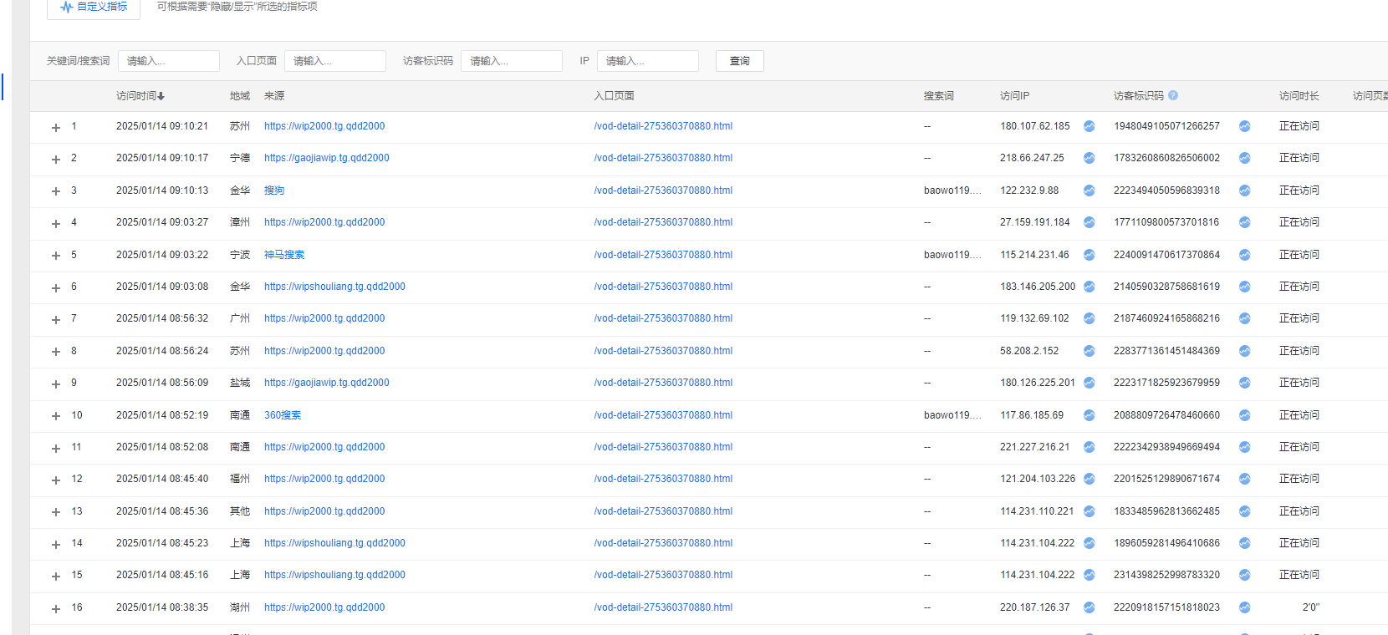Expand row 3 details with plus icon
The height and width of the screenshot is (635, 1388).
pyautogui.click(x=56, y=191)
